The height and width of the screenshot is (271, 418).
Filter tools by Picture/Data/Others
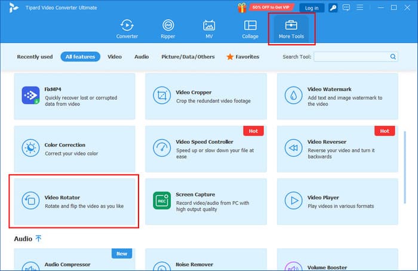click(x=188, y=57)
